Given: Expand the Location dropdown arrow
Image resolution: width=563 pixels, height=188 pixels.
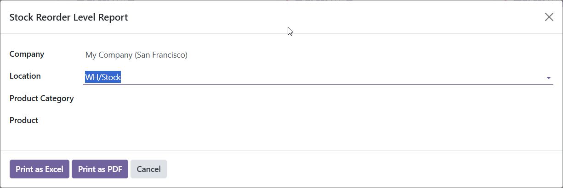Looking at the screenshot, I should tap(548, 78).
